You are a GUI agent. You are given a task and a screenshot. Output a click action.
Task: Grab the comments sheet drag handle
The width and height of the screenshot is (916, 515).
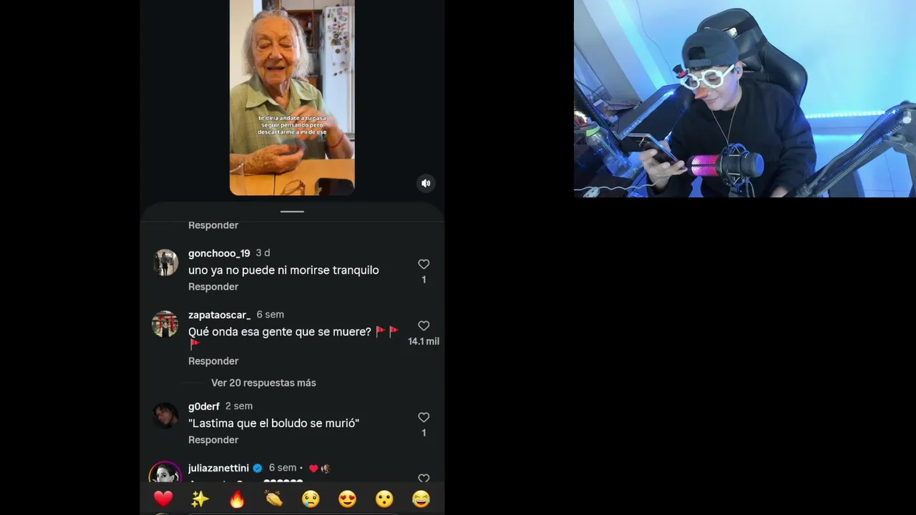[x=292, y=212]
